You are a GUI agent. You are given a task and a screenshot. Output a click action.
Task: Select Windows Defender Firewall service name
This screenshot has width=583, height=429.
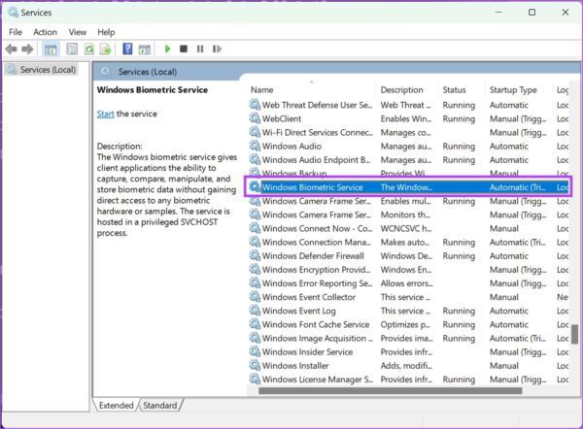[313, 256]
